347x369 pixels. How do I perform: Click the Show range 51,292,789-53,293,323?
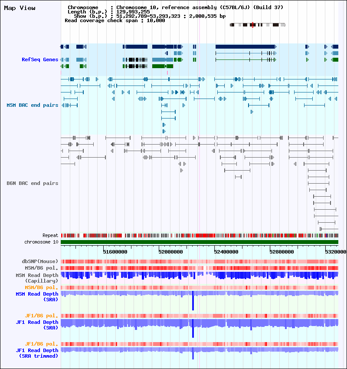(148, 16)
